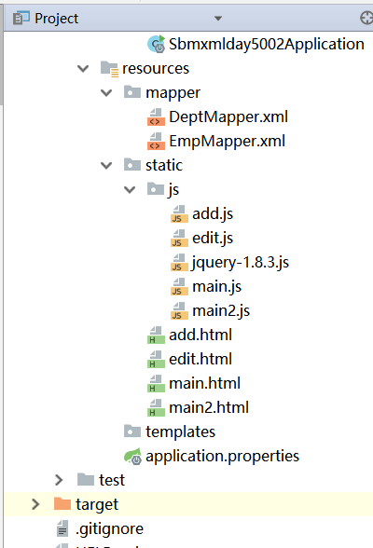Click the Project panel icon in header
This screenshot has height=548, width=373.
point(21,19)
